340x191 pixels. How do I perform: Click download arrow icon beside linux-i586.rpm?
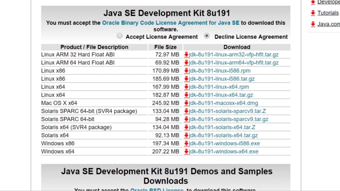coord(186,71)
